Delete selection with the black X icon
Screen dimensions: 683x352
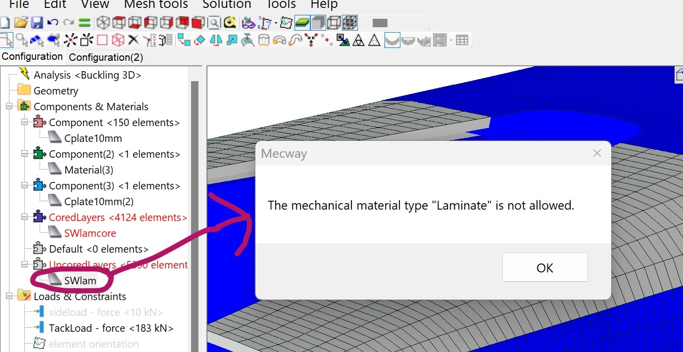[133, 40]
